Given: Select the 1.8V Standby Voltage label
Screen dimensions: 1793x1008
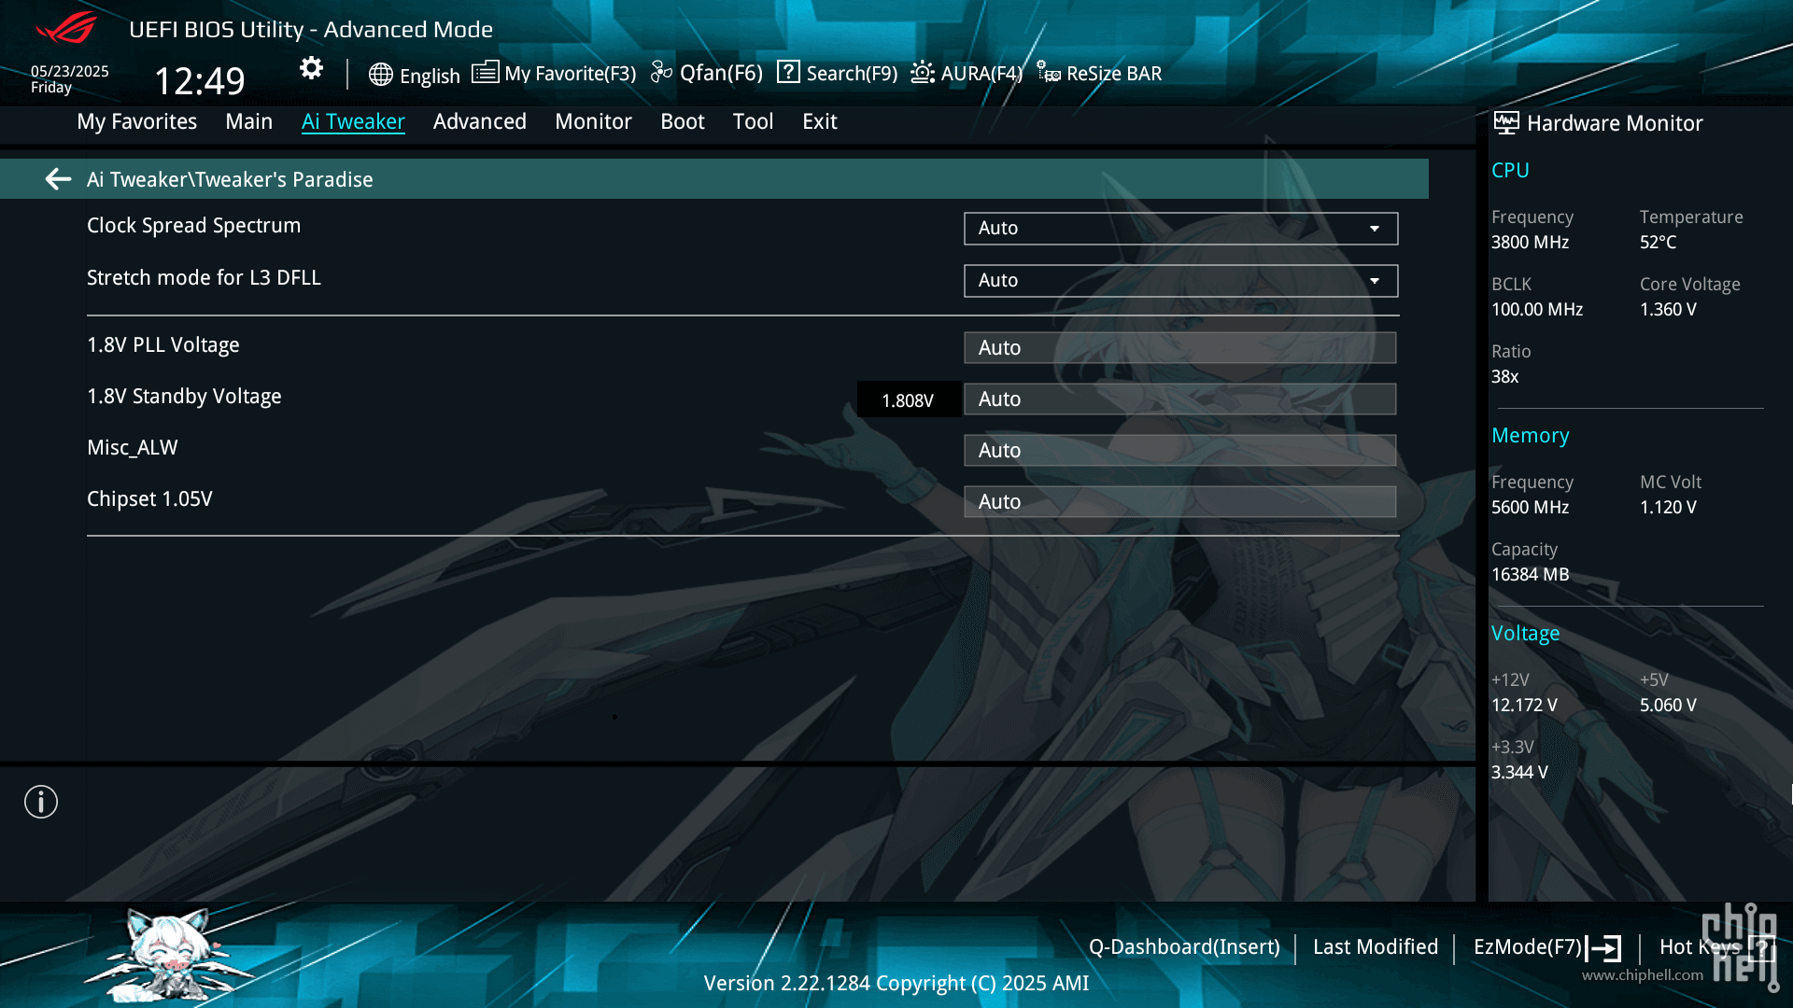Looking at the screenshot, I should 184,397.
